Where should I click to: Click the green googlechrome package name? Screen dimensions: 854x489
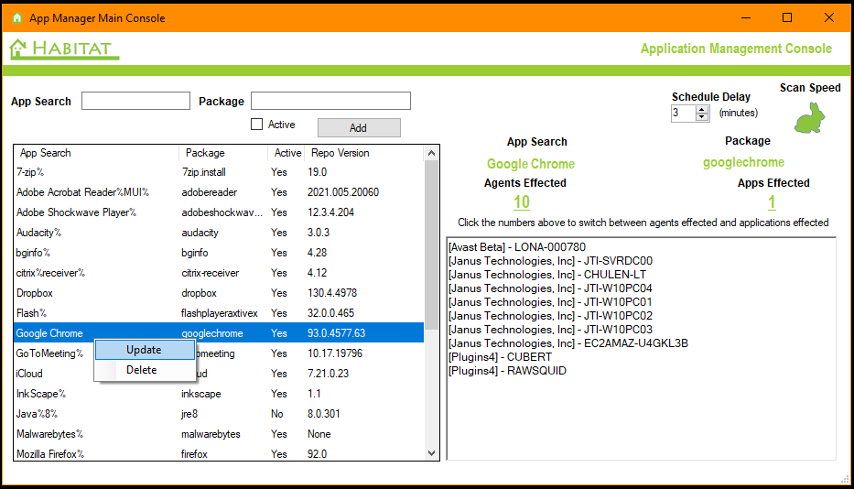click(743, 162)
